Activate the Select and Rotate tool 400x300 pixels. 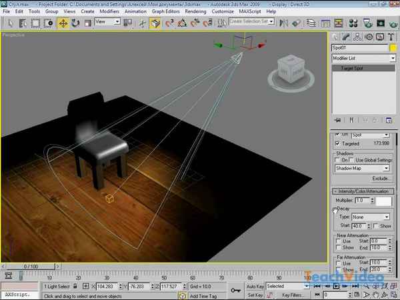click(74, 23)
